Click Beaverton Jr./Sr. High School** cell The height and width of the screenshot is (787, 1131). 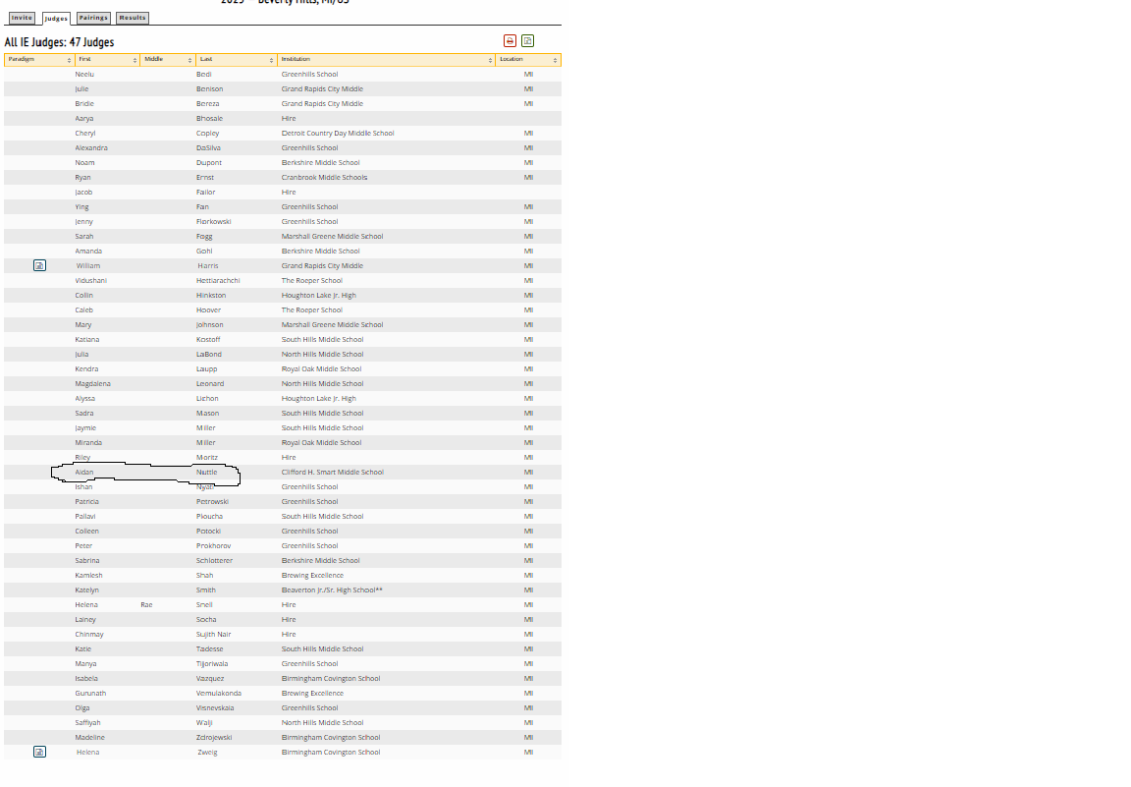[x=332, y=590]
